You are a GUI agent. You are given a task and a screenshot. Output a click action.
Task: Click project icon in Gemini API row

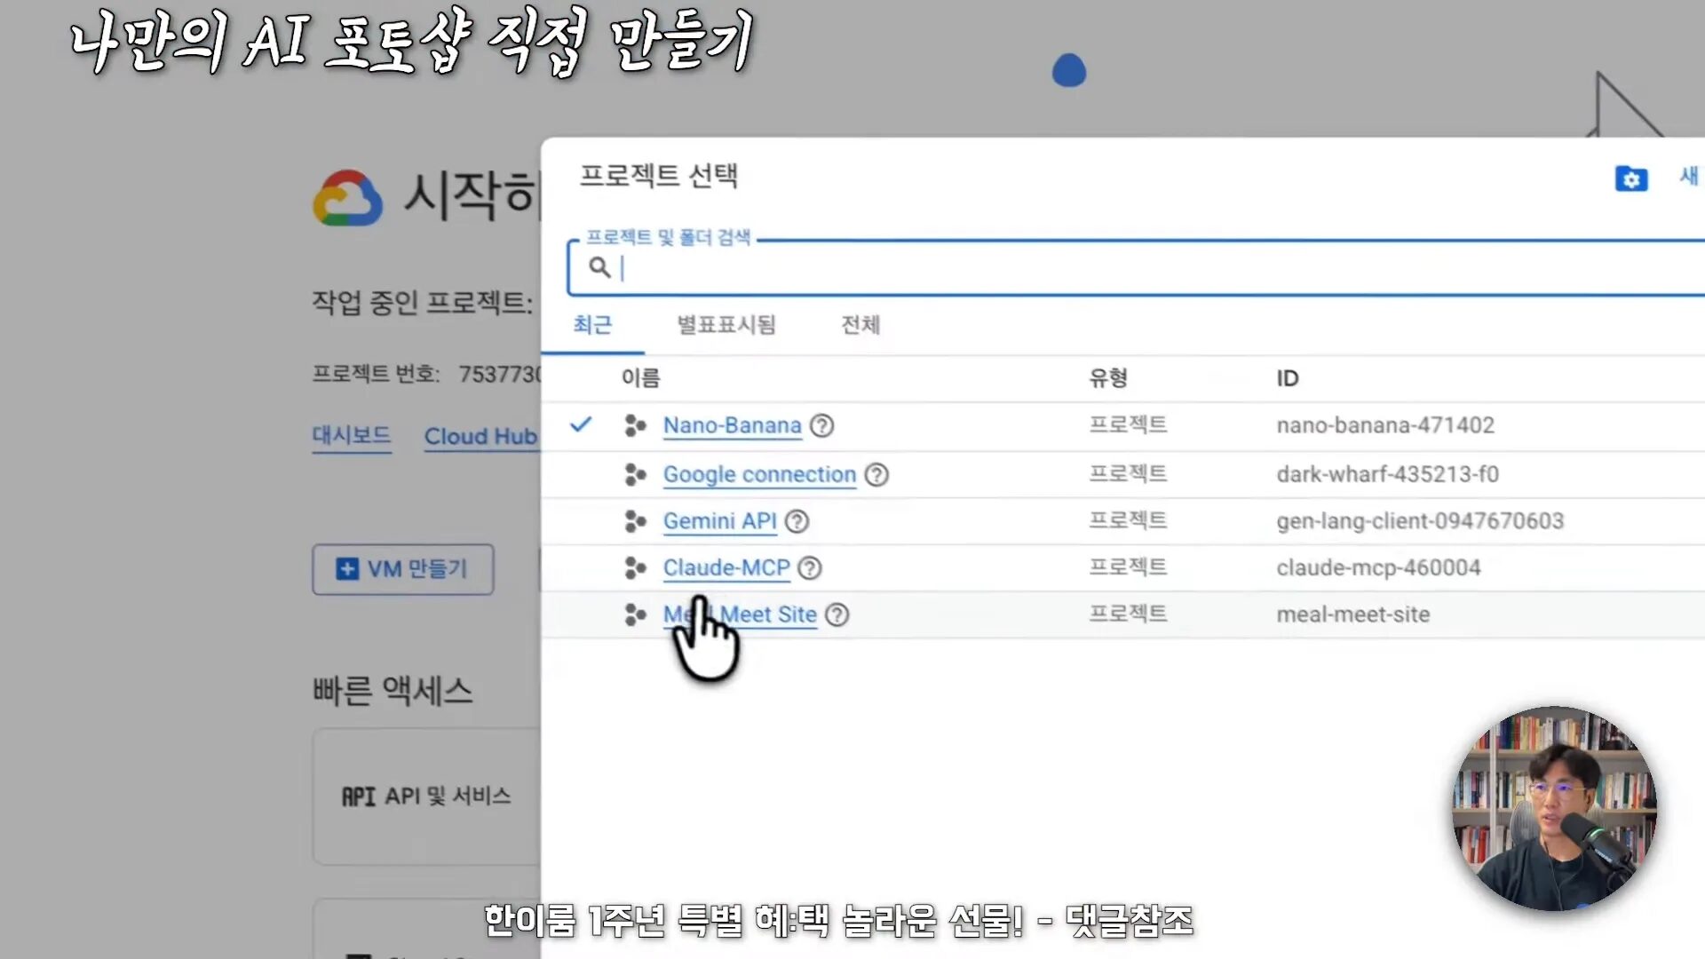point(635,521)
